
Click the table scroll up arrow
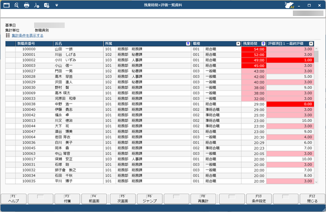(316, 48)
